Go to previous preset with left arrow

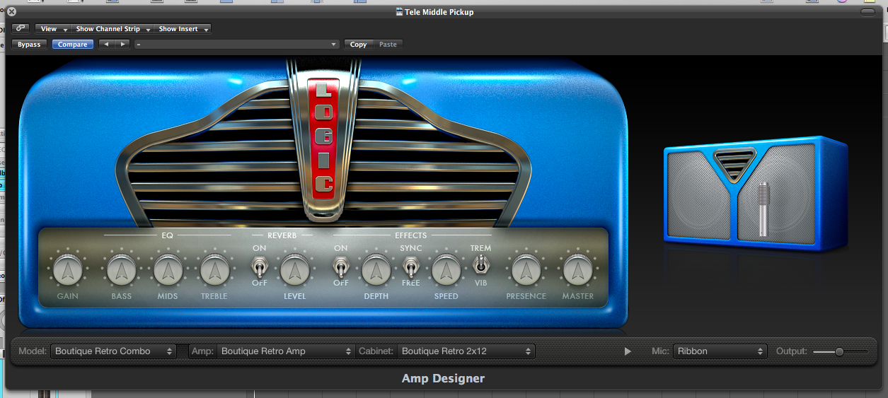pyautogui.click(x=106, y=45)
